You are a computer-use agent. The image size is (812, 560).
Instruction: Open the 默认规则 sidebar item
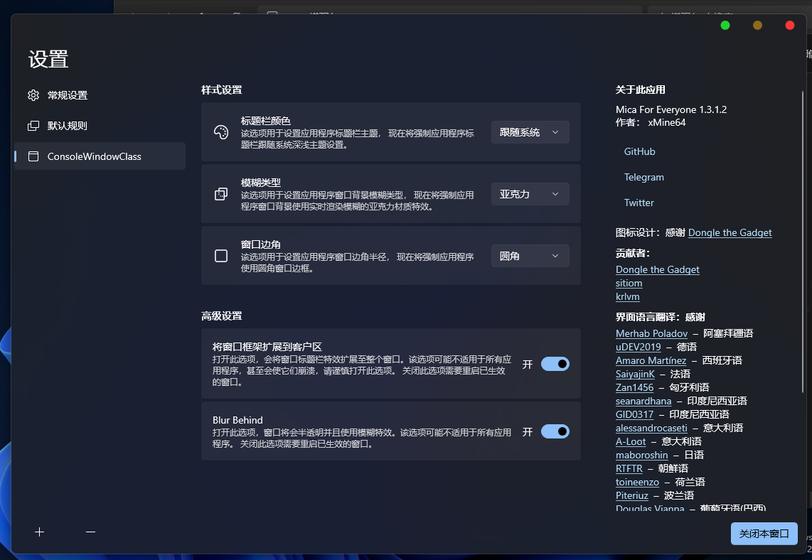pyautogui.click(x=68, y=126)
